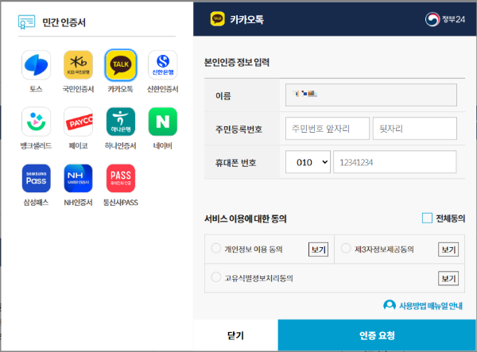Focus the 뒷자리 resident number field

(x=415, y=129)
